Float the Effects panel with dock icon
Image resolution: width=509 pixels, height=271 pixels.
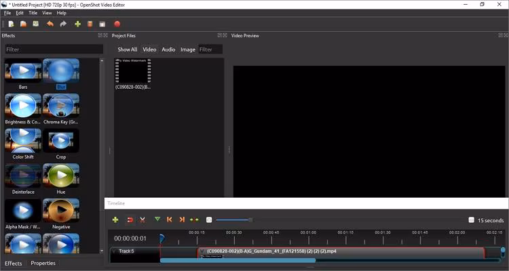coord(100,35)
